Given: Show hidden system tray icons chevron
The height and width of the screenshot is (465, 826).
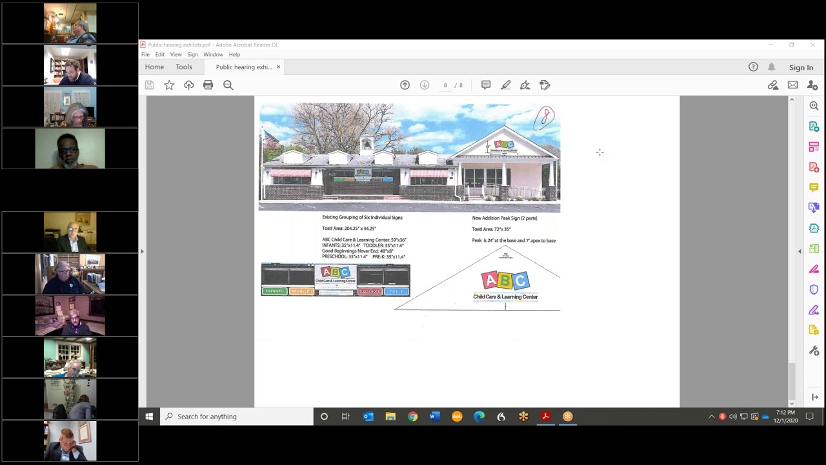Looking at the screenshot, I should pyautogui.click(x=712, y=417).
